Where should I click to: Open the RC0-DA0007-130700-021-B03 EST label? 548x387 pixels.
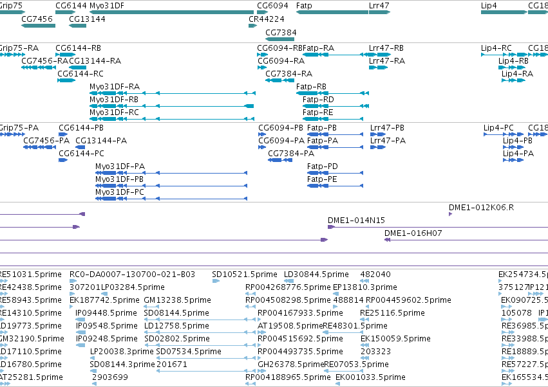[x=133, y=274]
